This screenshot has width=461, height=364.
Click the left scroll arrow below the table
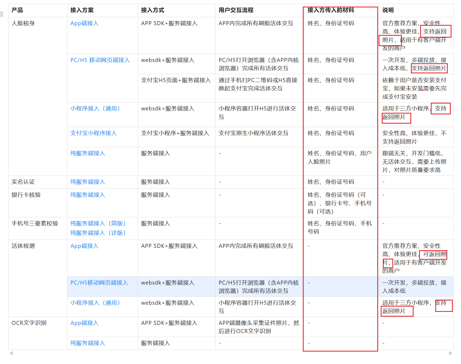[x=11, y=353]
